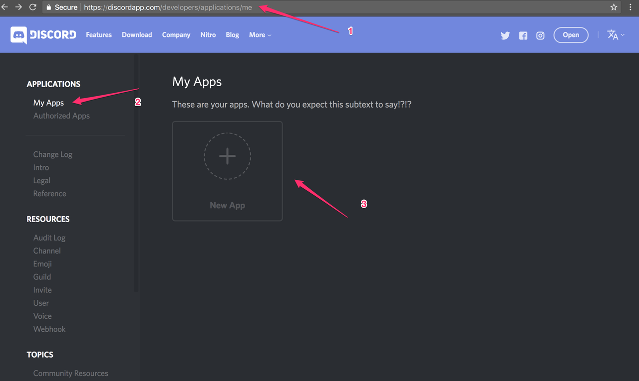Open the Chrome three-dot menu
Viewport: 639px width, 381px height.
[x=630, y=7]
